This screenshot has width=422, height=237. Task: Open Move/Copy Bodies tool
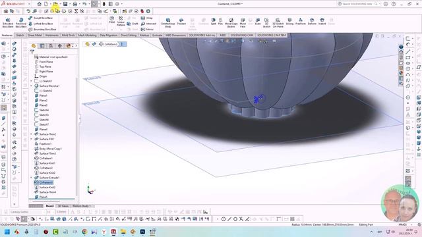pyautogui.click(x=231, y=23)
